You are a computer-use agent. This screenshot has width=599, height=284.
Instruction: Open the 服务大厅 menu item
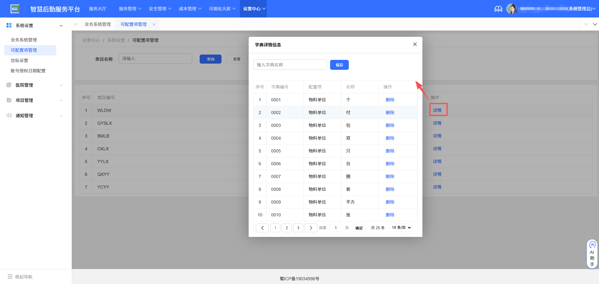98,9
